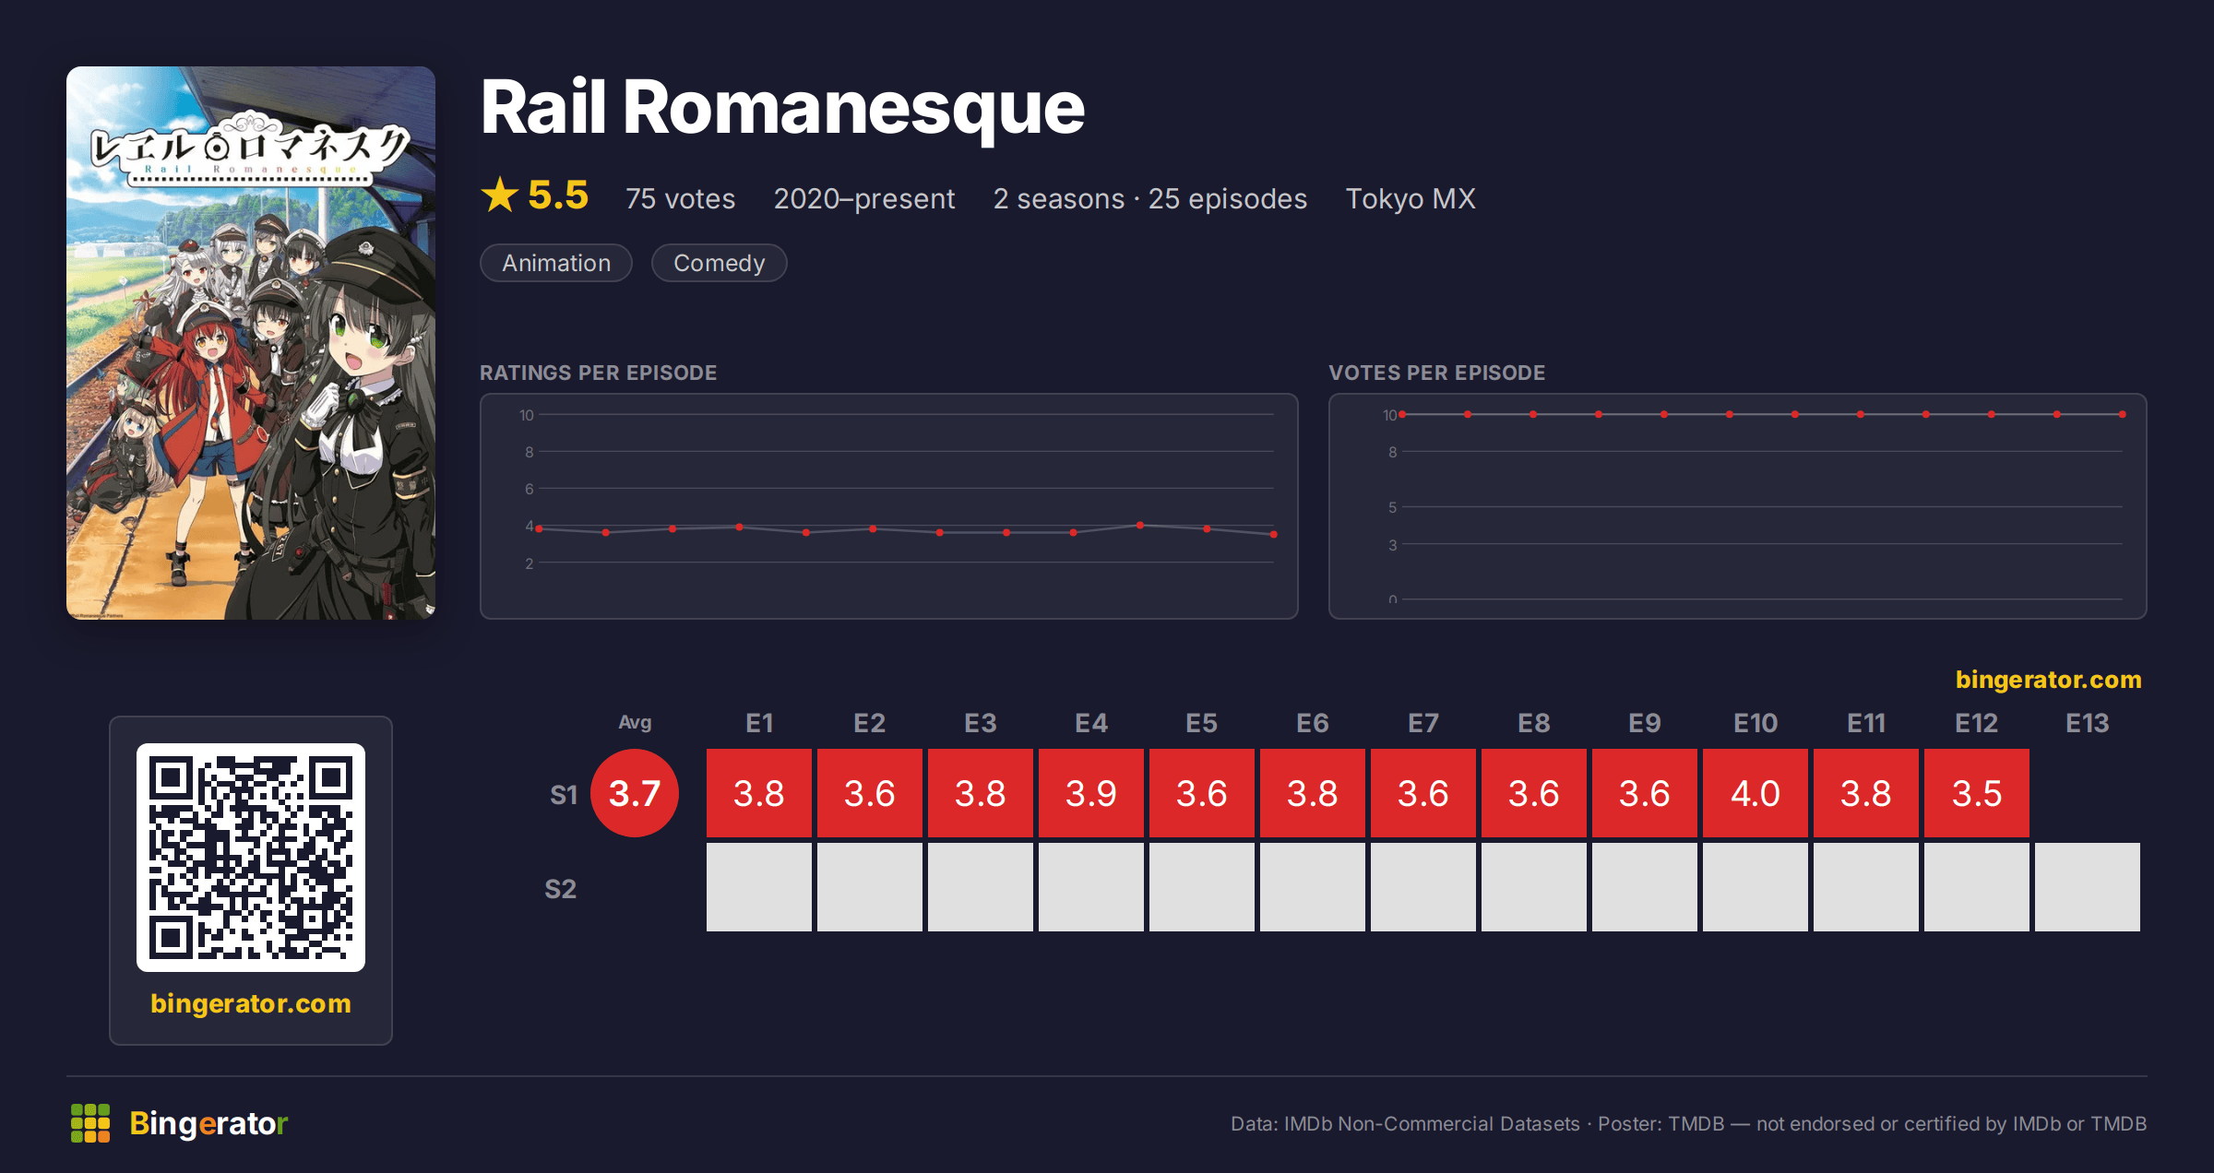
Task: Click the QR code image
Action: click(251, 858)
